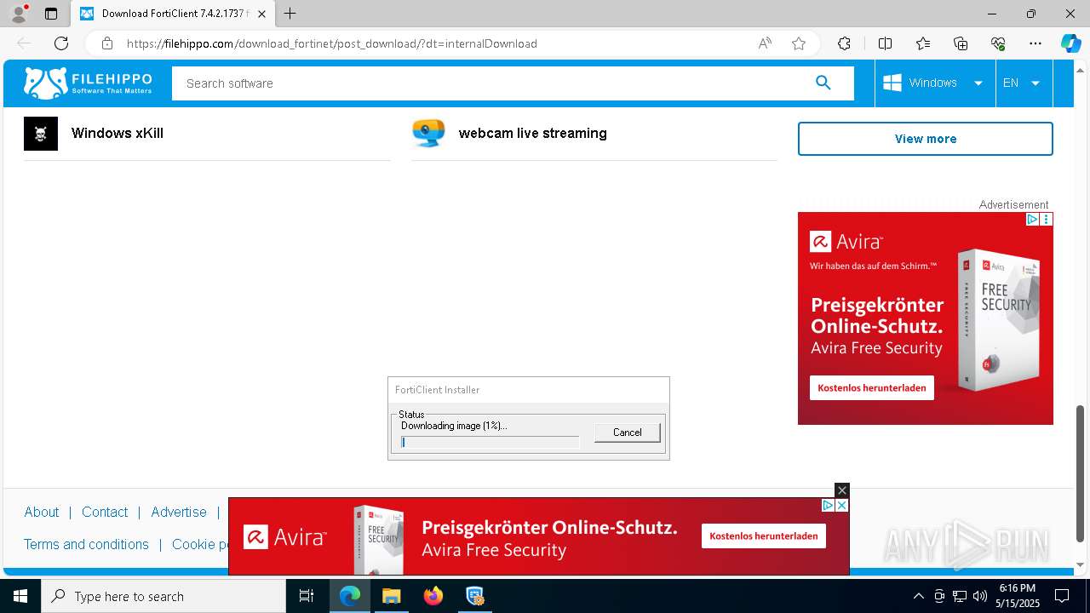The image size is (1090, 613).
Task: Click the magnifier search icon
Action: [823, 83]
